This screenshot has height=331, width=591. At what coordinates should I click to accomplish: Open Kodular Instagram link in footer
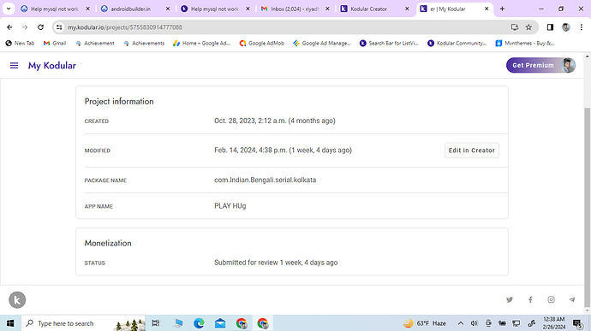point(551,299)
